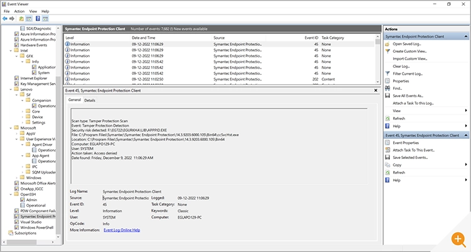Click the Find binoculars icon
The image size is (471, 252).
(x=387, y=89)
